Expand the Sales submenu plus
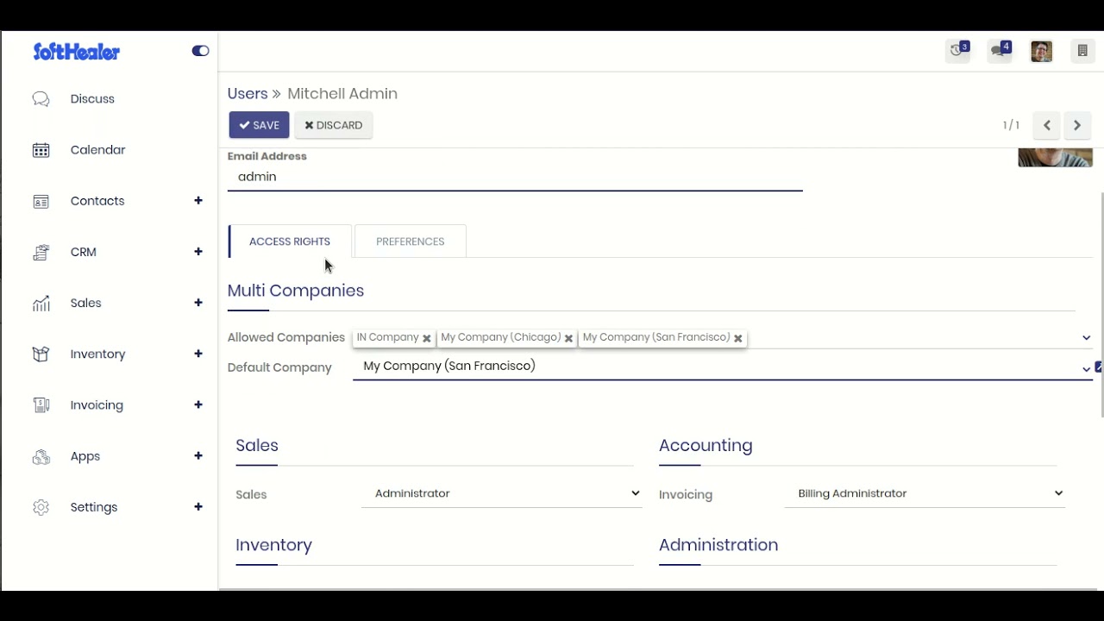 [198, 302]
